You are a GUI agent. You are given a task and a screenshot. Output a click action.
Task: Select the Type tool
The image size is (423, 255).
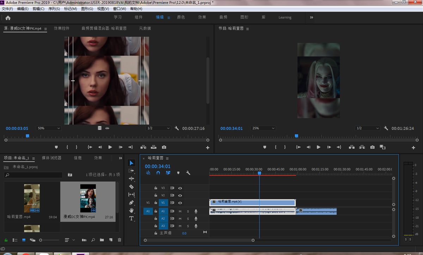(131, 219)
